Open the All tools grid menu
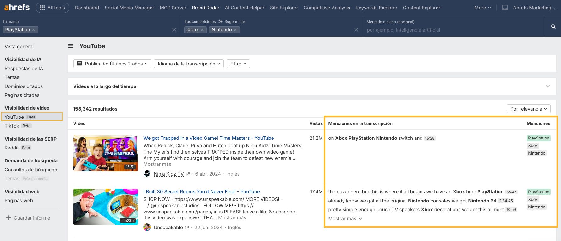This screenshot has width=561, height=241. [x=52, y=8]
